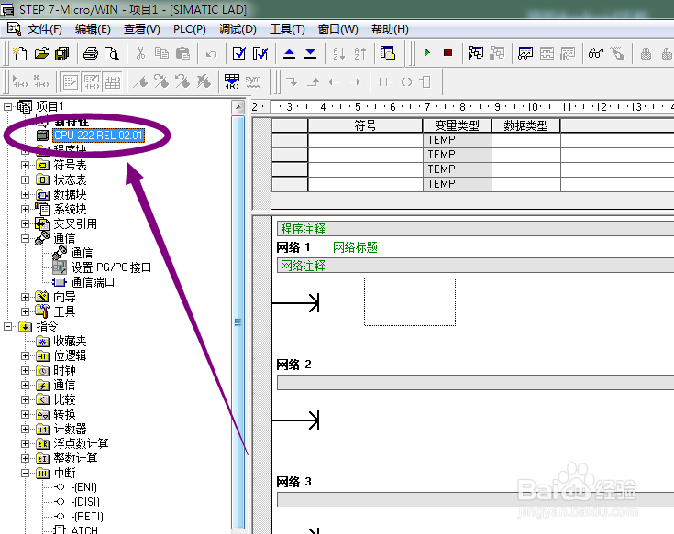The image size is (674, 534).
Task: Open the 文件(F) menu
Action: coord(45,29)
